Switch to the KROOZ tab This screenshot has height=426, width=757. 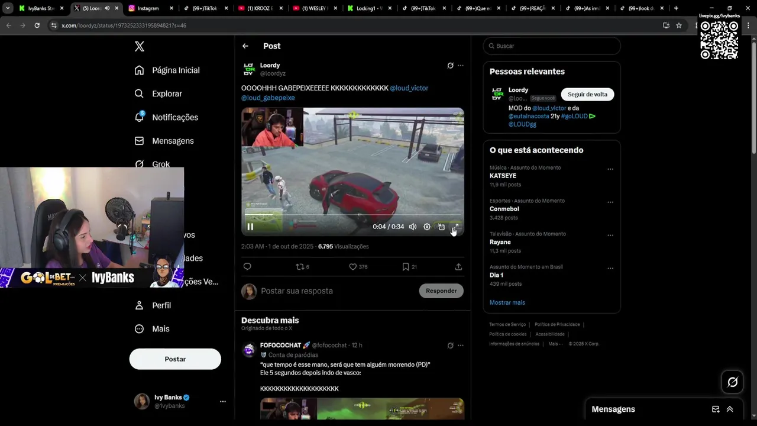pyautogui.click(x=259, y=8)
